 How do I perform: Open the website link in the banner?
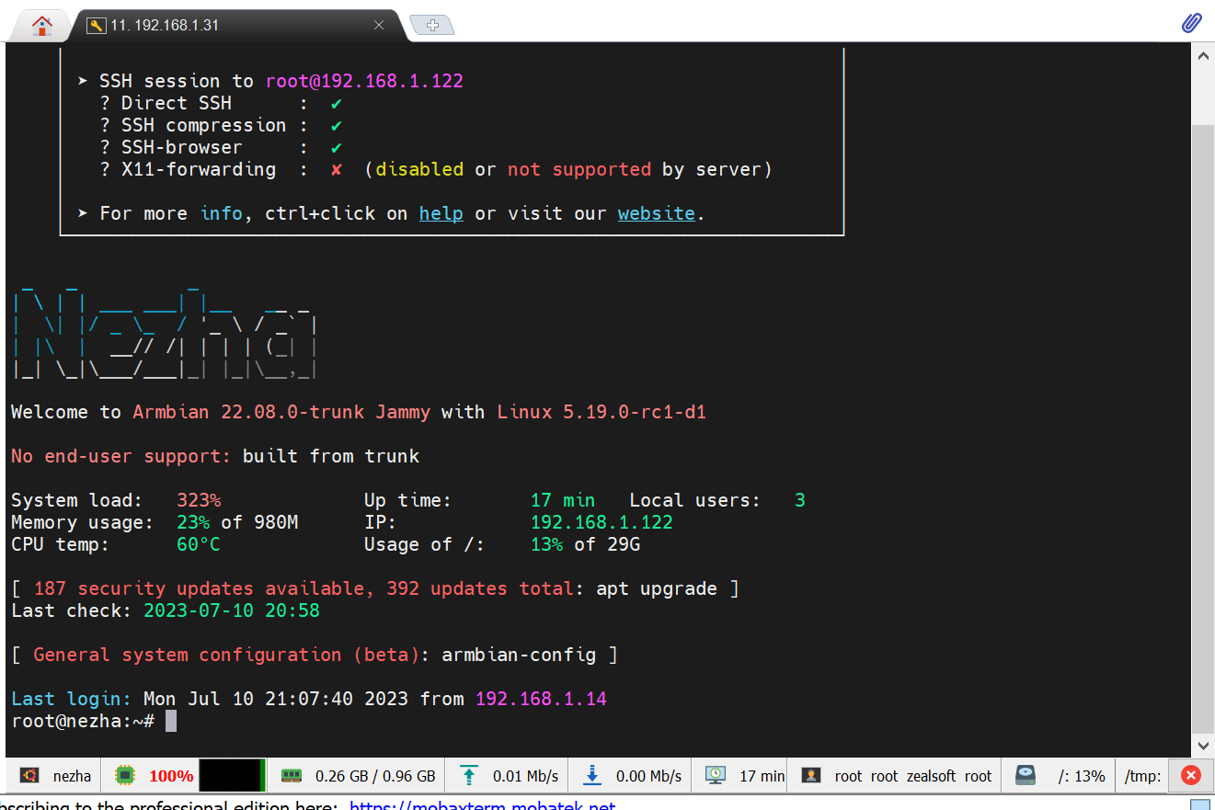click(656, 213)
